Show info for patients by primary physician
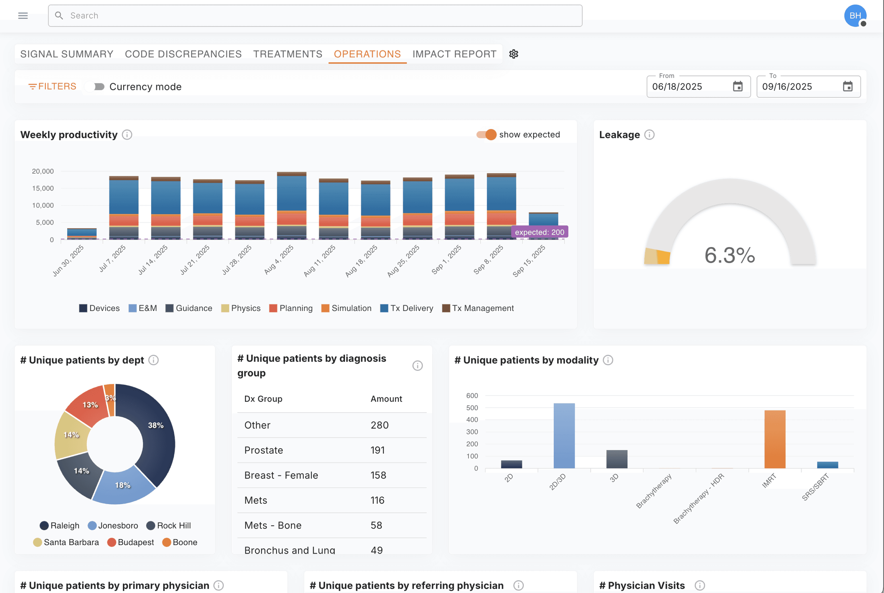 point(219,586)
